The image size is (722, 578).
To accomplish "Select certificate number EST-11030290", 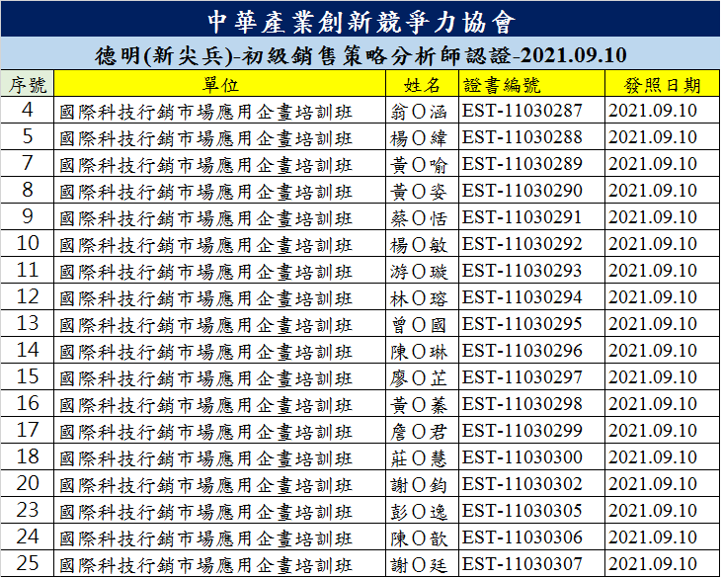I will click(x=522, y=191).
